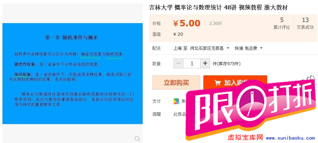Click the 加入购物车 button
The height and width of the screenshot is (143, 318).
(x=235, y=83)
